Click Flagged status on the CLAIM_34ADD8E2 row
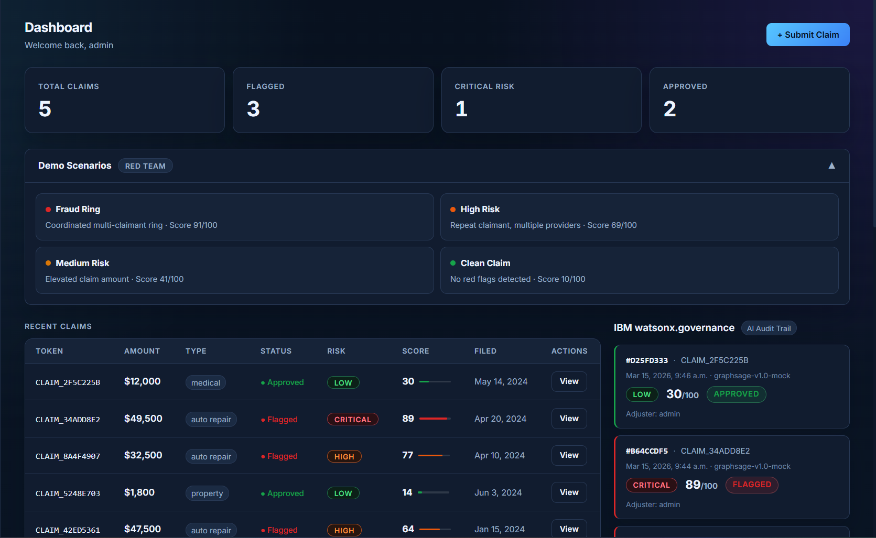 [279, 420]
